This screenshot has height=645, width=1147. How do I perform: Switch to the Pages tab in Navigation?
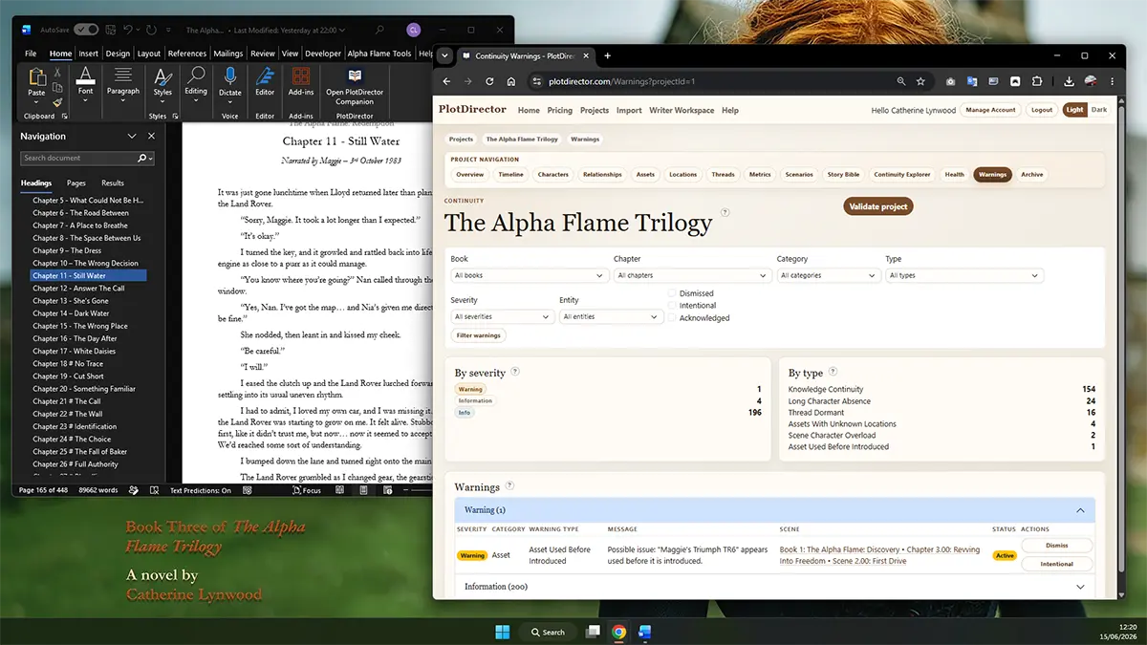(x=76, y=183)
